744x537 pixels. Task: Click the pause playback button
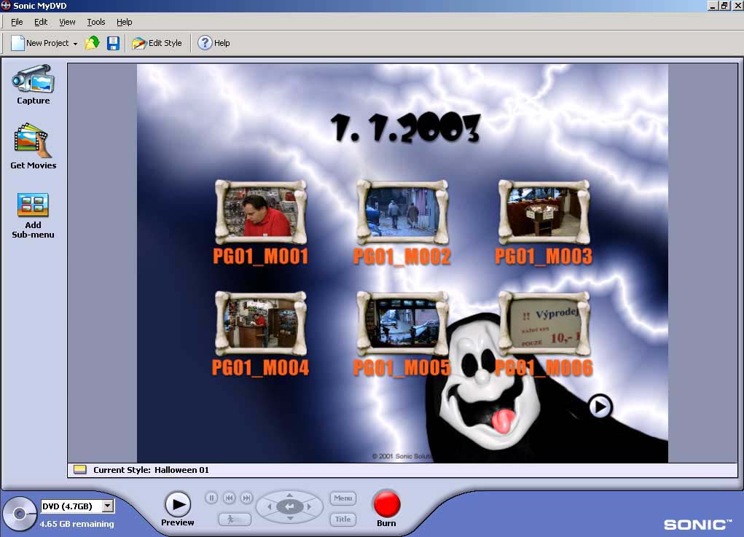point(211,498)
